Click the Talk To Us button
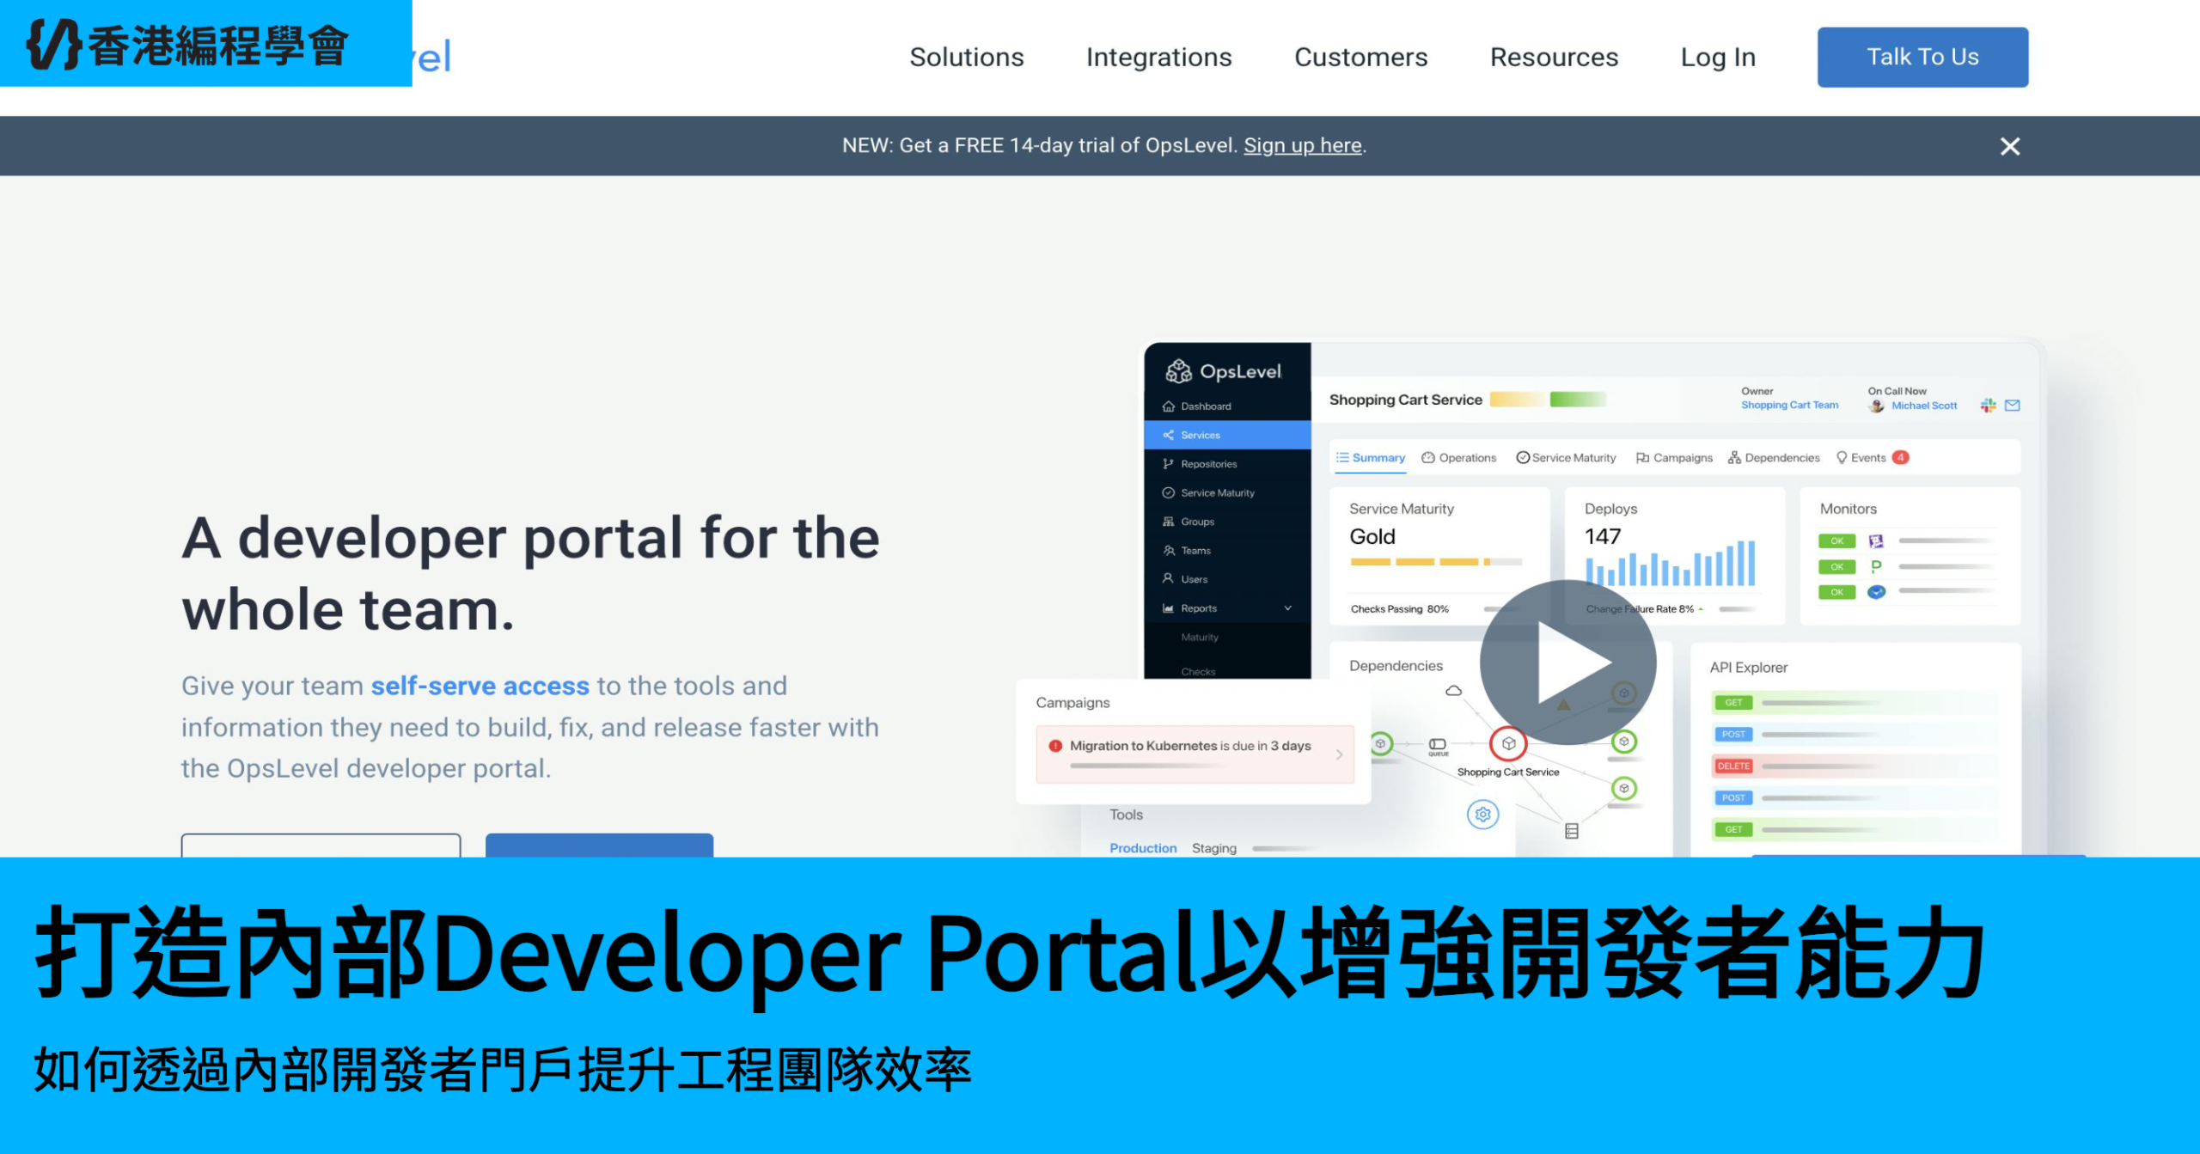 pos(1922,57)
